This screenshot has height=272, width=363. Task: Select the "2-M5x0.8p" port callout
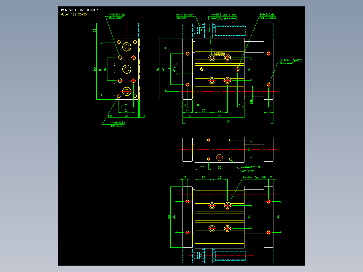[x=267, y=14]
